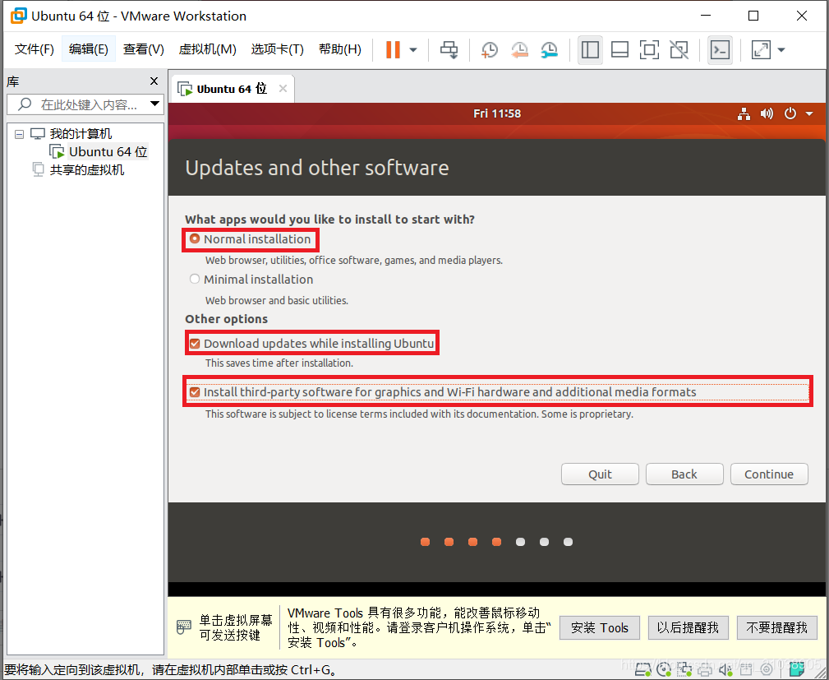Viewport: 829px width, 680px height.
Task: Click the 不要提醒我 button
Action: coord(776,627)
